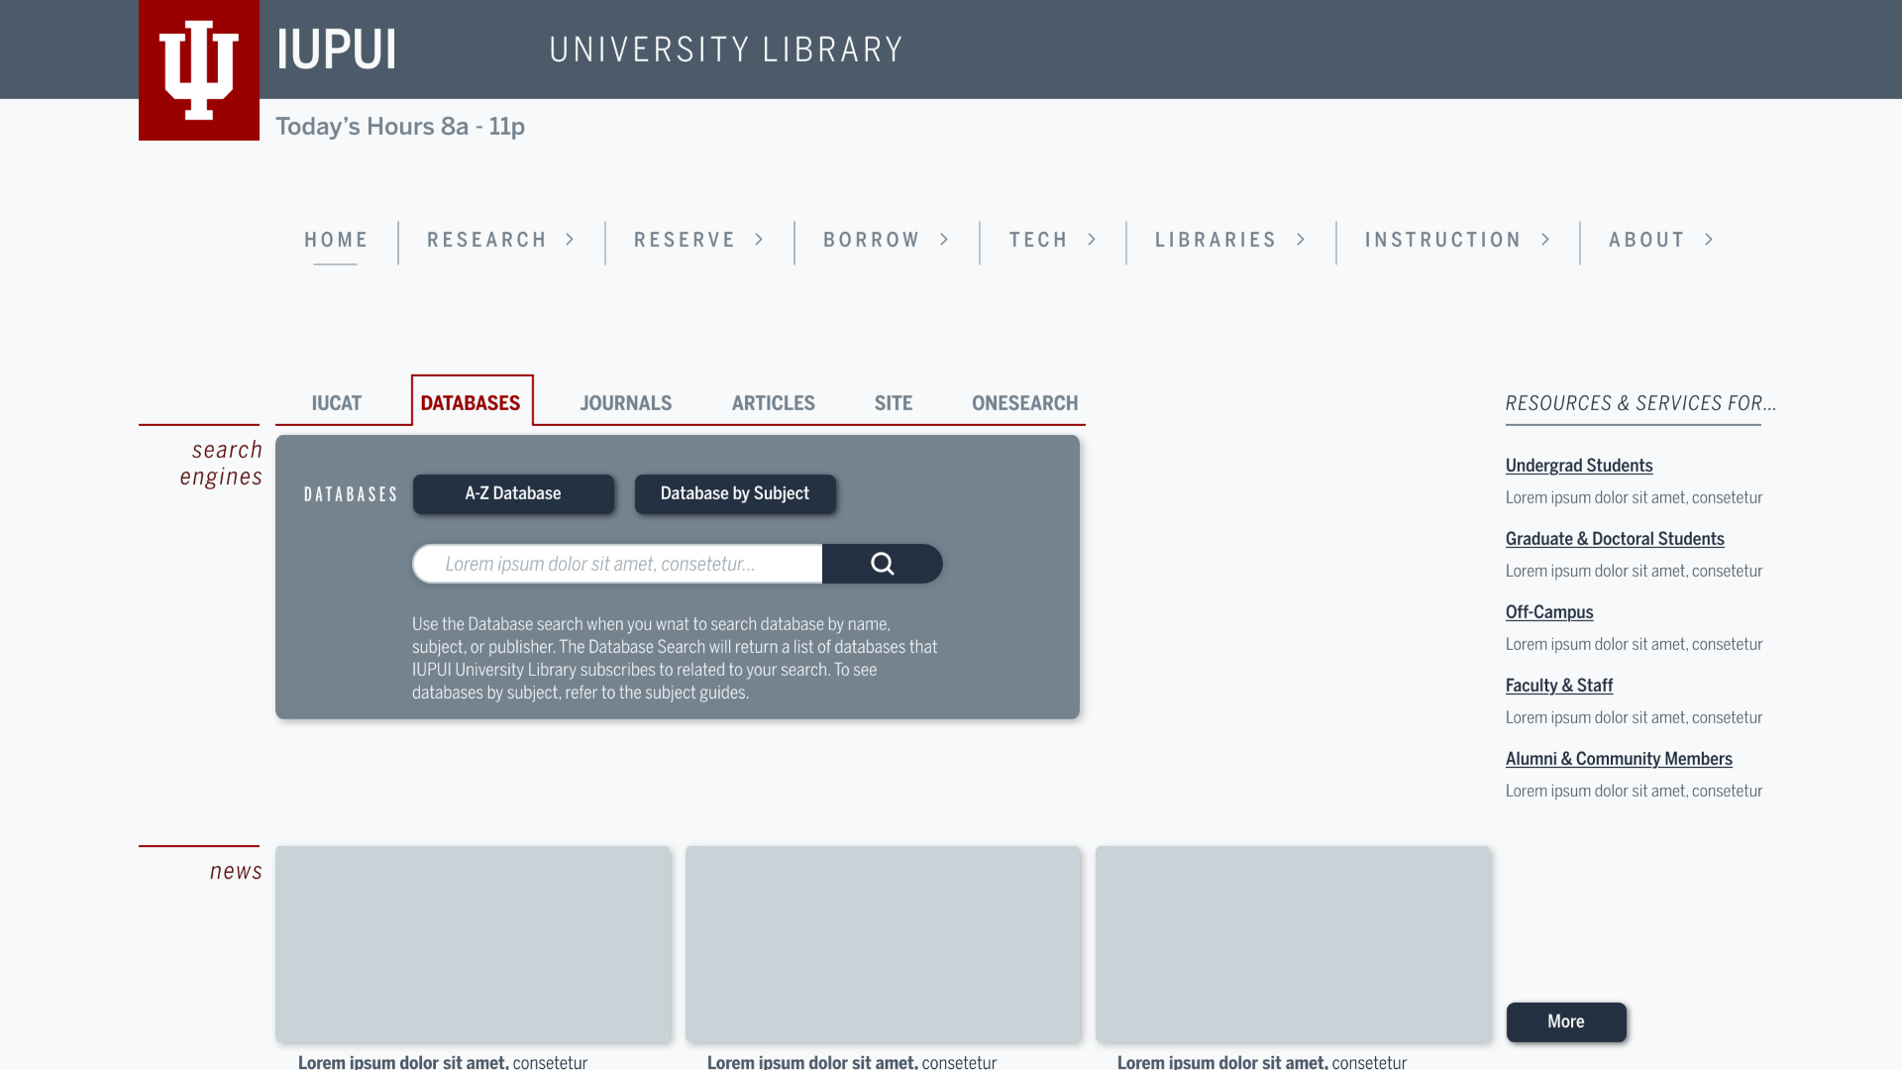Viewport: 1902px width, 1070px height.
Task: Select the Journals search tab
Action: 626,403
